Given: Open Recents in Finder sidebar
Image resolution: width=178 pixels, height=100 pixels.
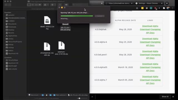Looking at the screenshot, I should 10,33.
